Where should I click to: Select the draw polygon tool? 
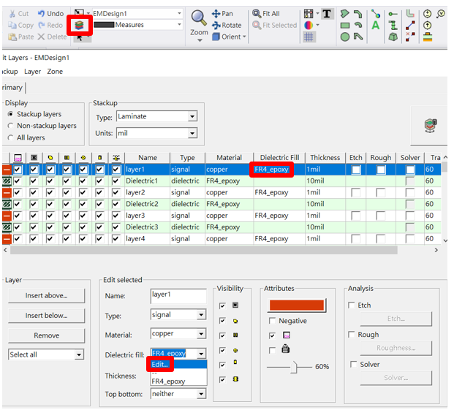coord(345,14)
